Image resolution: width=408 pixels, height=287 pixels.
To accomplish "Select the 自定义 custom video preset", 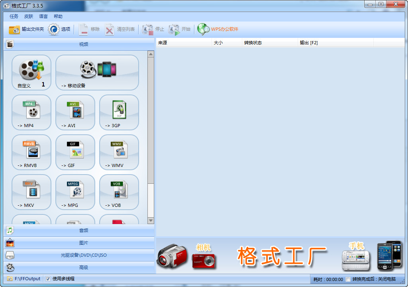I will click(31, 73).
